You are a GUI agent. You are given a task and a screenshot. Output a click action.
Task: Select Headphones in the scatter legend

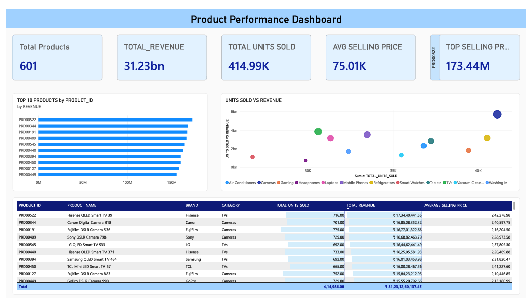pos(307,183)
